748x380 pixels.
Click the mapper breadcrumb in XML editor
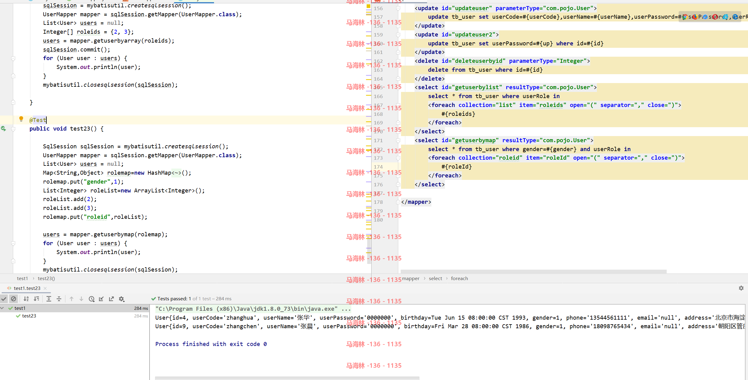(411, 279)
